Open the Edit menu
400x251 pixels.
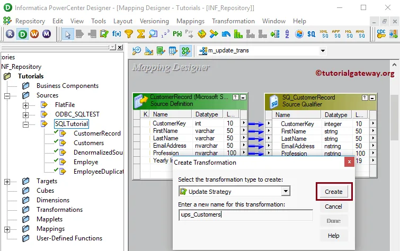[58, 21]
